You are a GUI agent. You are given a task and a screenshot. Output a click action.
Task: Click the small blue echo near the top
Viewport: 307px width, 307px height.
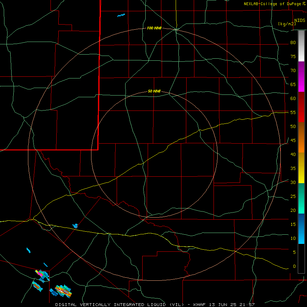121,15
